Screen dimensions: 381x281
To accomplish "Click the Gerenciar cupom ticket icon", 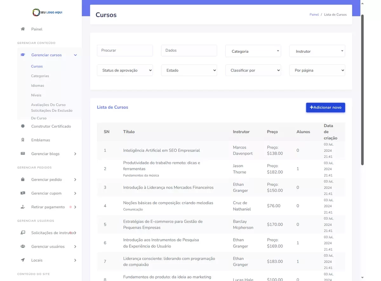I will [23, 193].
